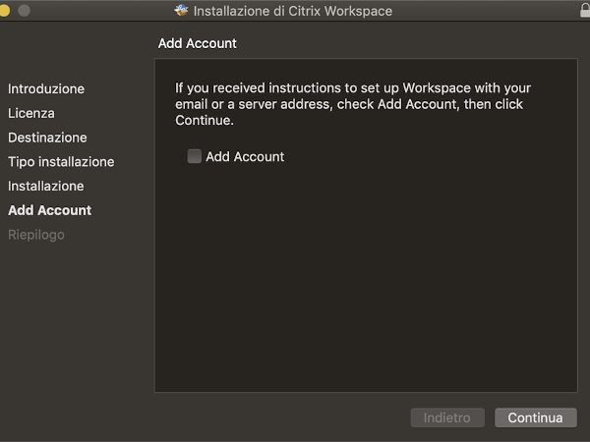Click the lock icon in title bar

(585, 11)
